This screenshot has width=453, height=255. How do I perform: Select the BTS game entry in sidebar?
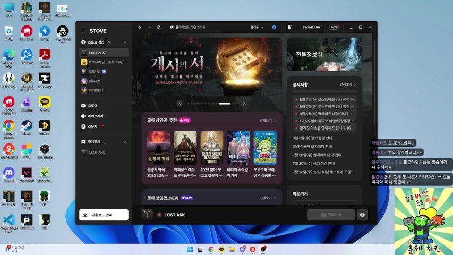(104, 62)
